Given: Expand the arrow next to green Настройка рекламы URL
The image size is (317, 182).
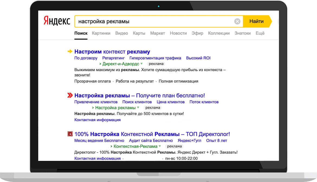Looking at the screenshot, I should click(x=138, y=108).
